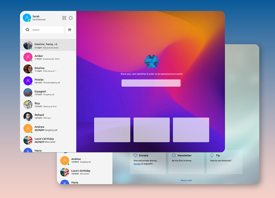The width and height of the screenshot is (275, 198).
Task: Click the Jami logo in the welcome view
Action: [x=151, y=62]
